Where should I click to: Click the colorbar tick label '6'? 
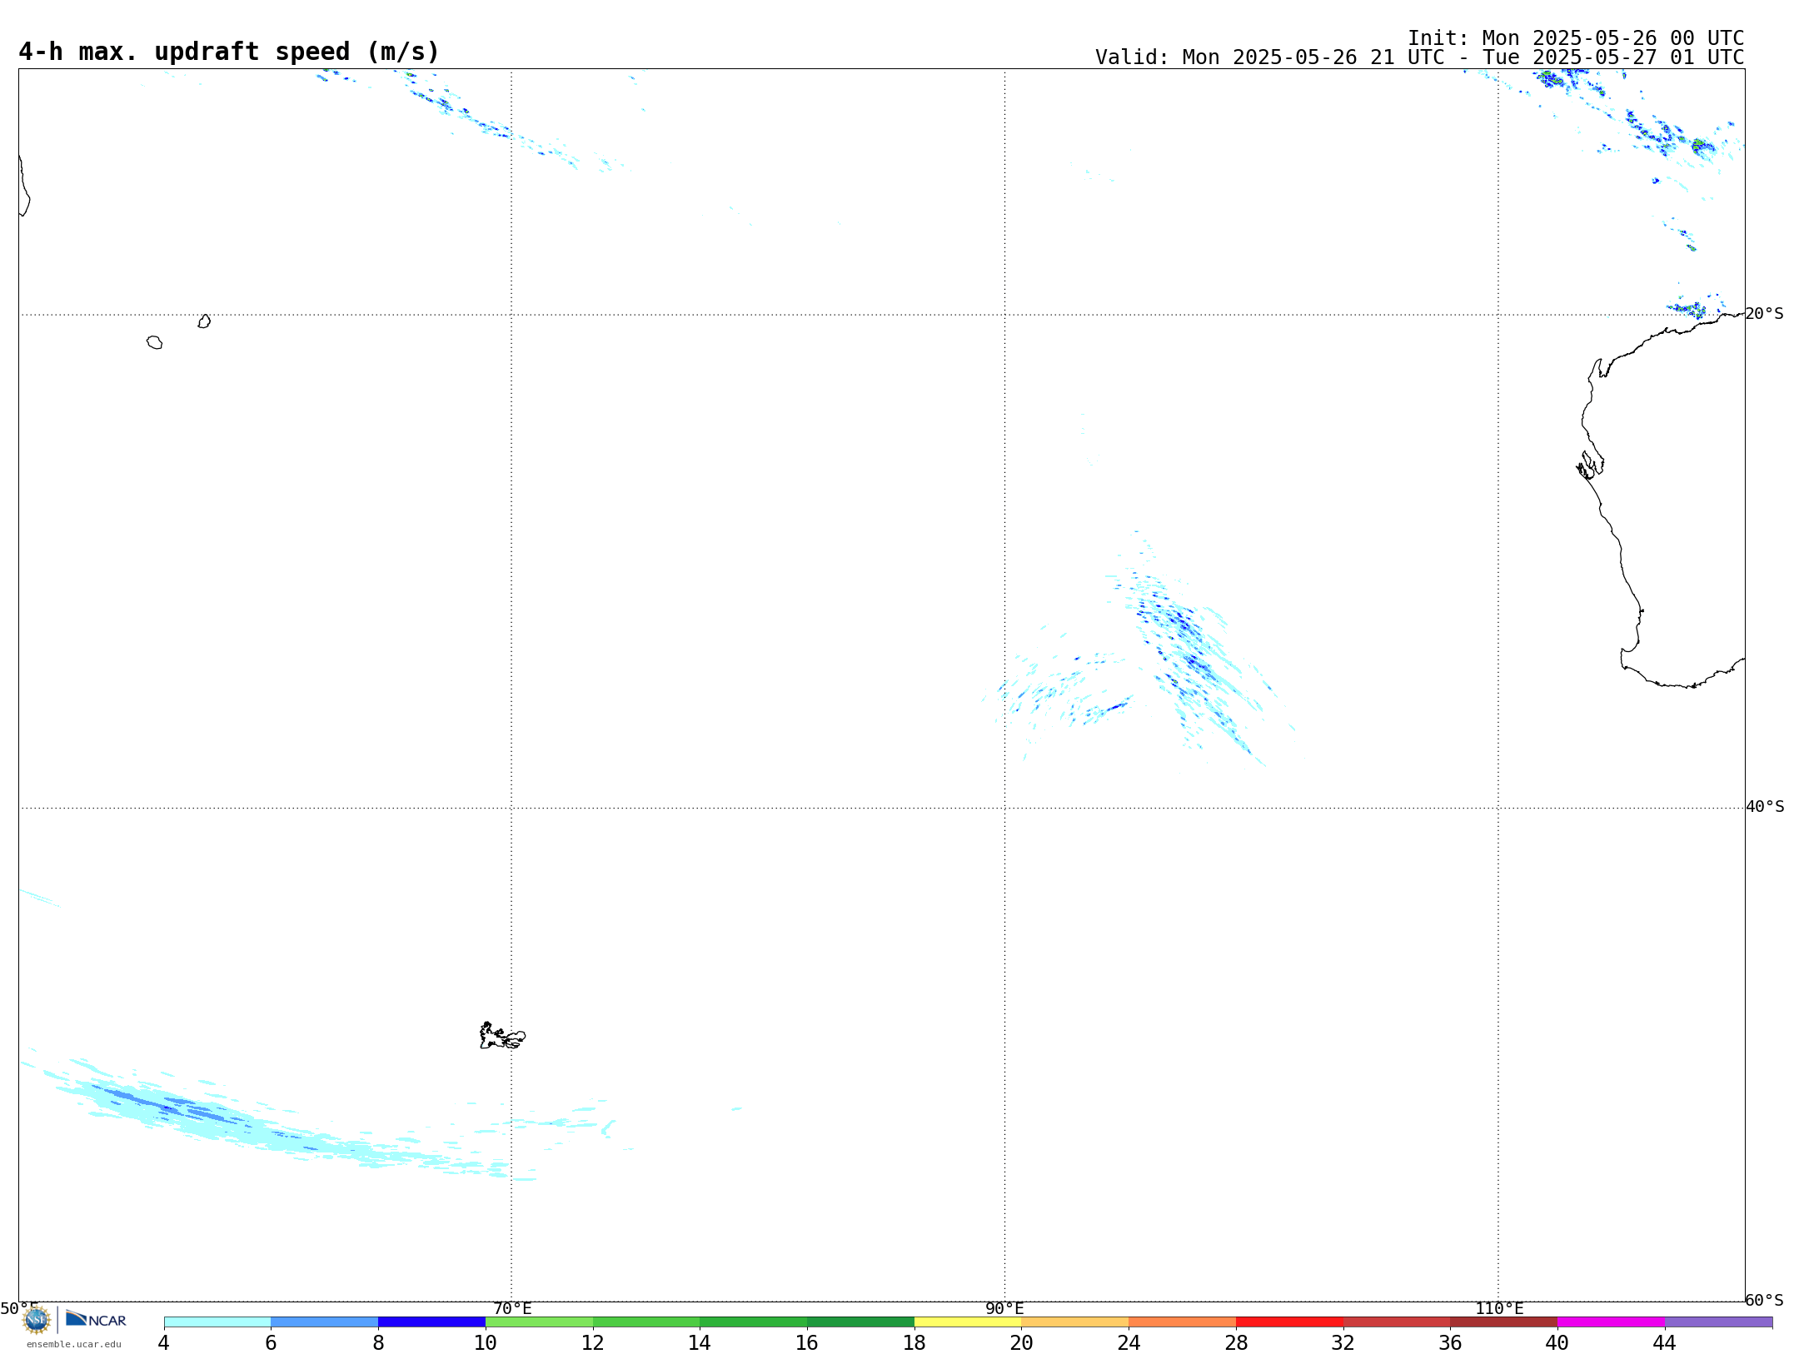click(x=271, y=1342)
